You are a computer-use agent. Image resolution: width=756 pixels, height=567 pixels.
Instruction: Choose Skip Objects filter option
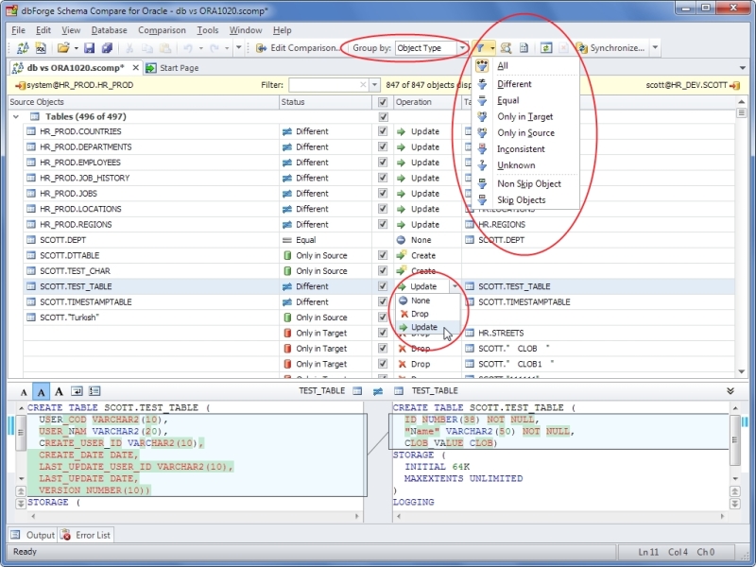point(526,200)
